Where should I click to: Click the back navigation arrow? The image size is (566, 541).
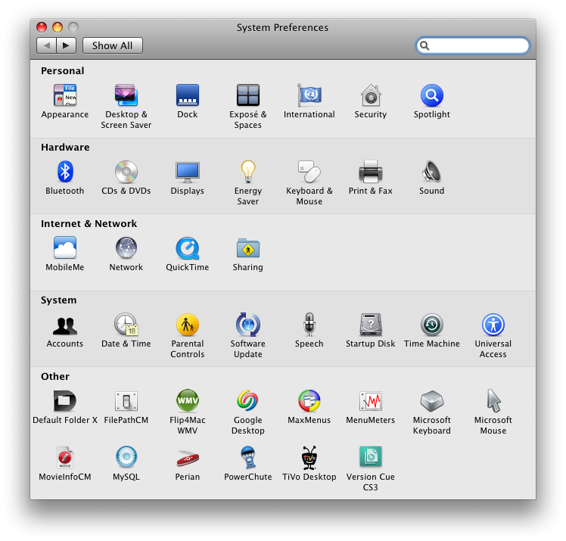(x=47, y=45)
